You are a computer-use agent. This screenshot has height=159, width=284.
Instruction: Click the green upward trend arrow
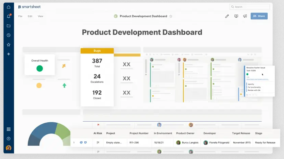point(64,85)
